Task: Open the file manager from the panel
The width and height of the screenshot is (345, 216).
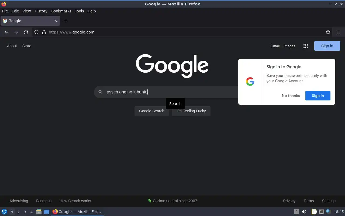Action: click(x=39, y=212)
